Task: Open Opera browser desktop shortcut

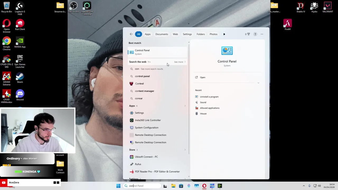Action: point(7,26)
